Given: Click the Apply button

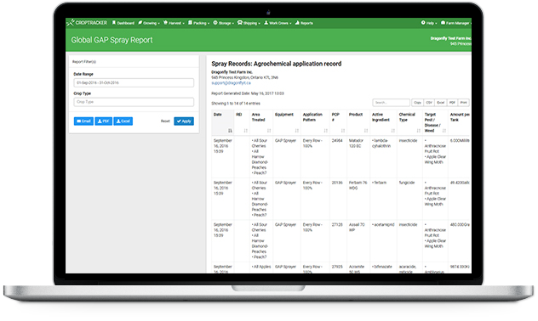Looking at the screenshot, I should coord(184,121).
